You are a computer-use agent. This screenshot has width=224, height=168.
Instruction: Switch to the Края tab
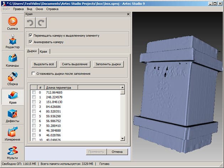44,52
